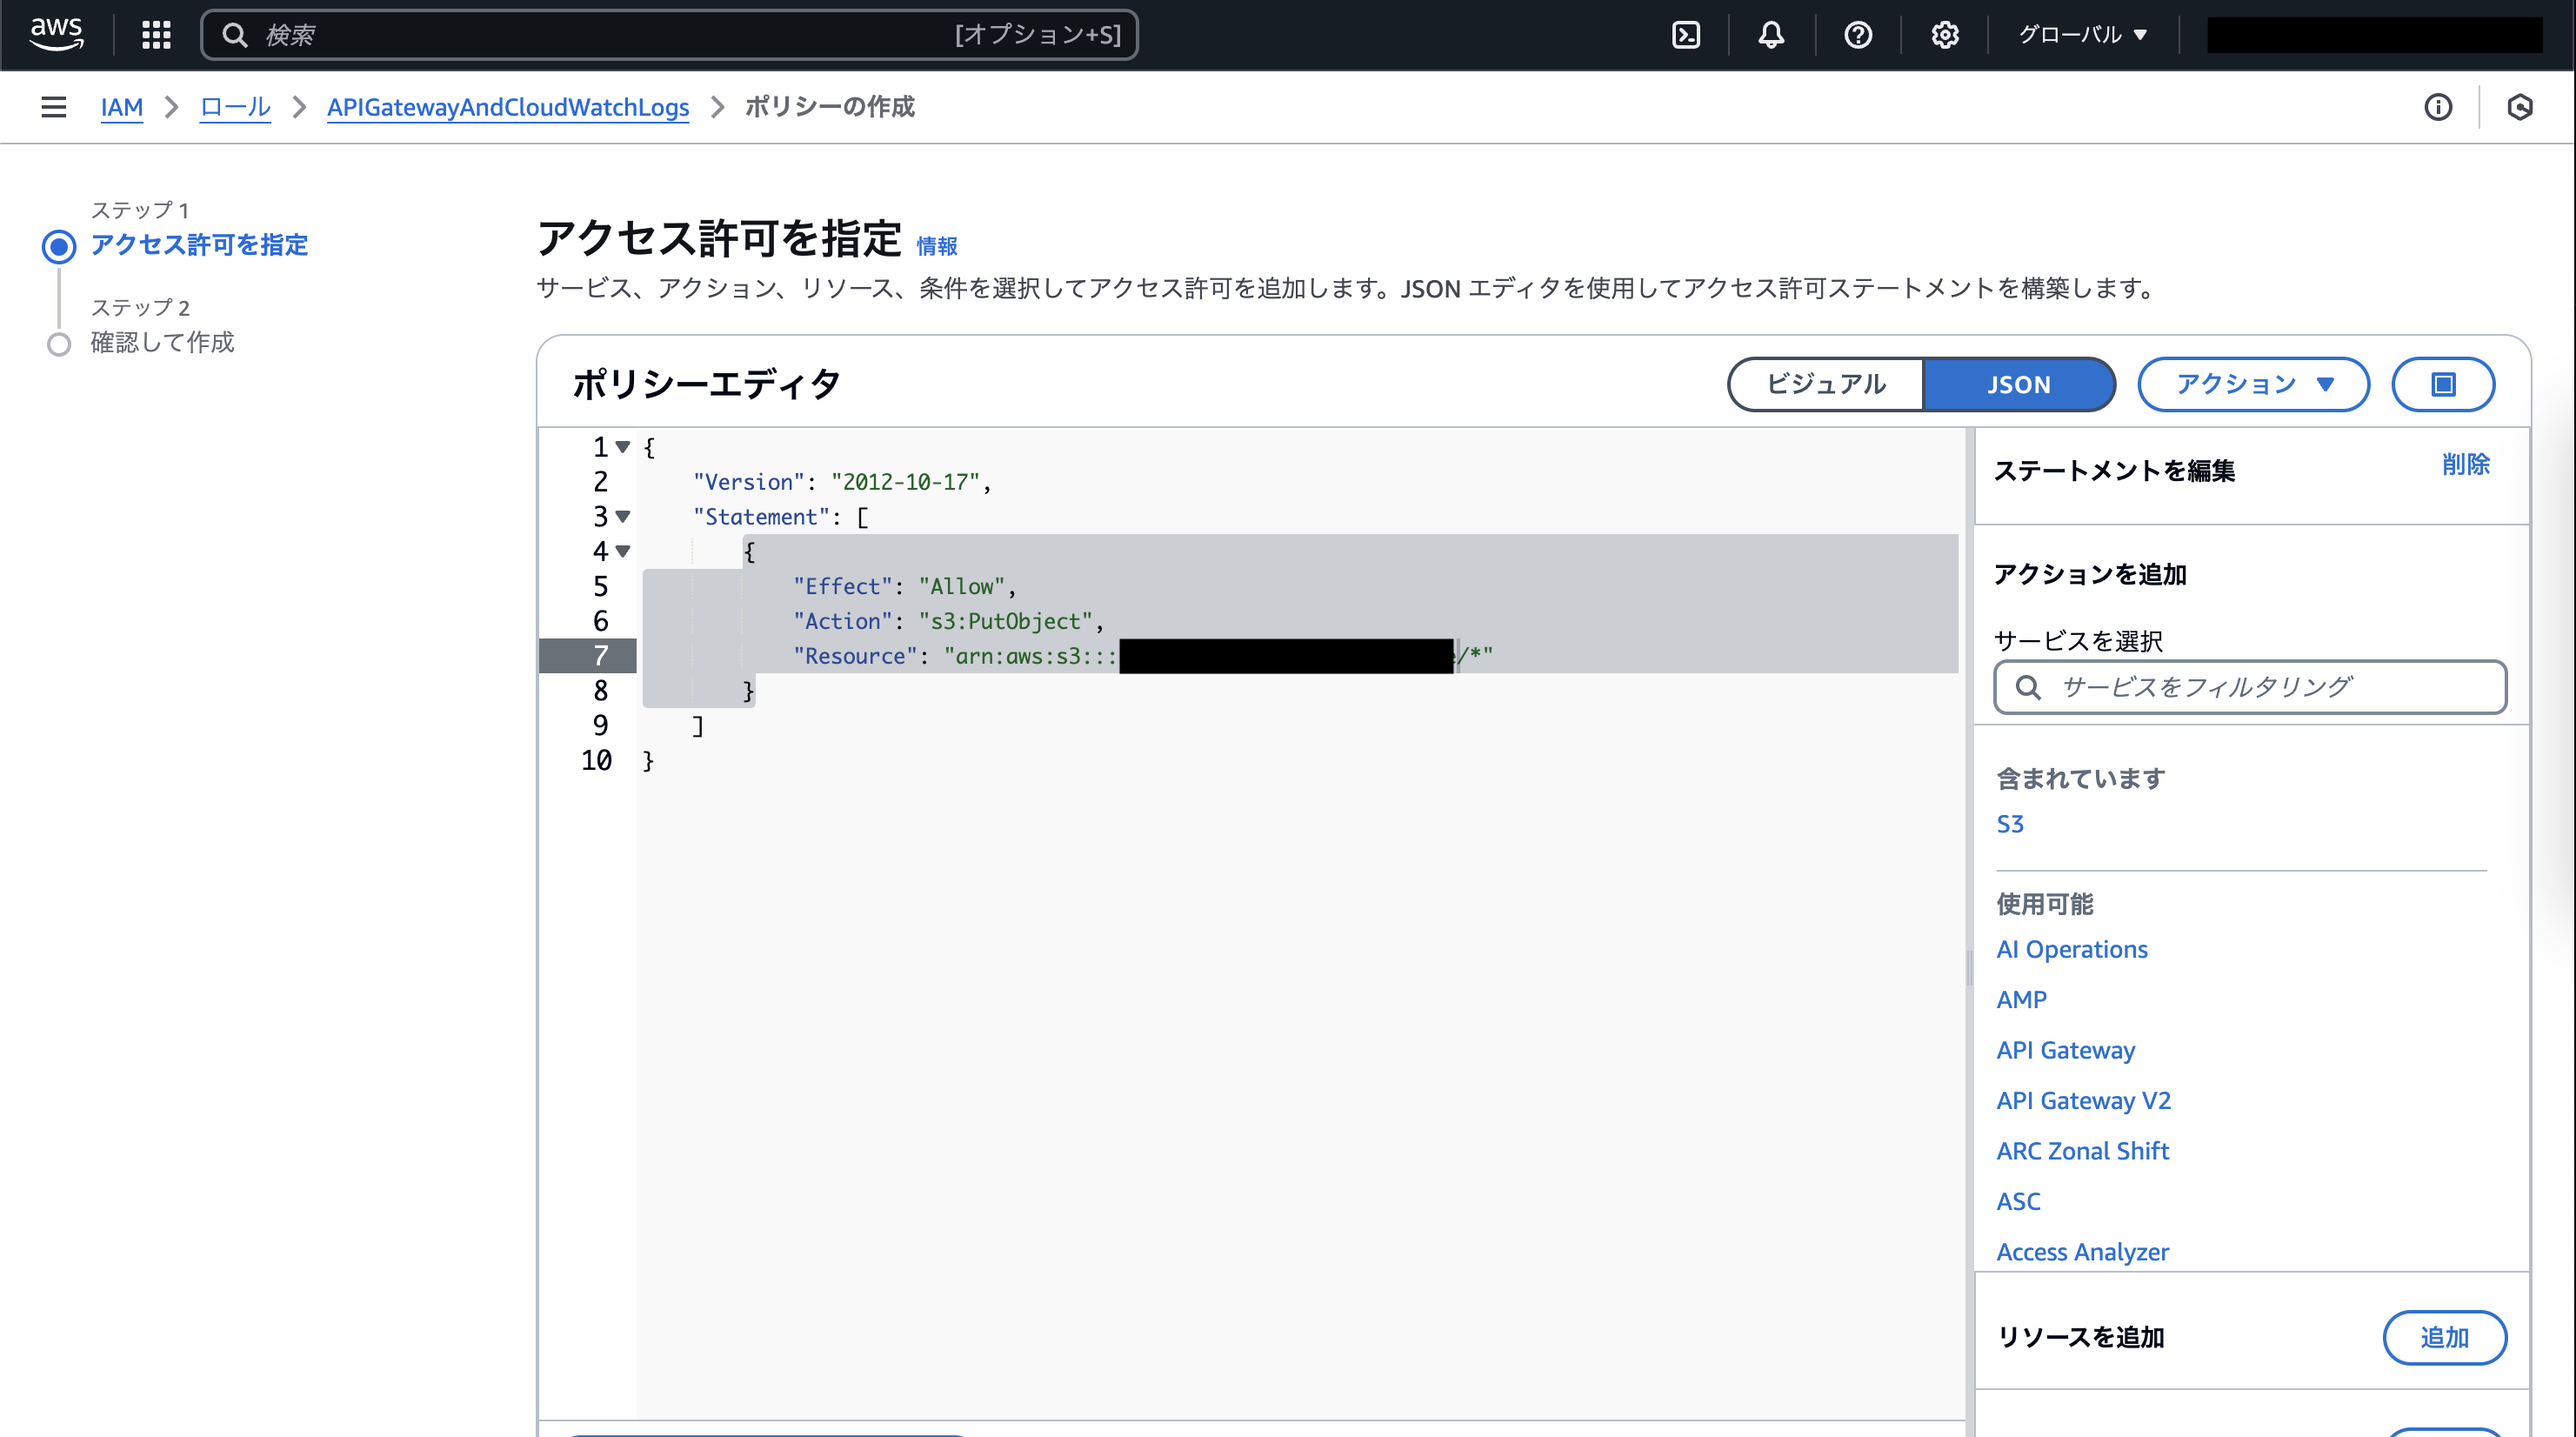Open the hexagon tools icon near the info icon
This screenshot has height=1437, width=2576.
click(x=2520, y=107)
